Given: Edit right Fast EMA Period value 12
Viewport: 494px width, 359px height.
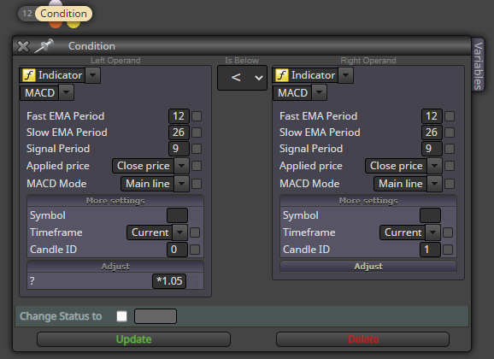Looking at the screenshot, I should [432, 116].
